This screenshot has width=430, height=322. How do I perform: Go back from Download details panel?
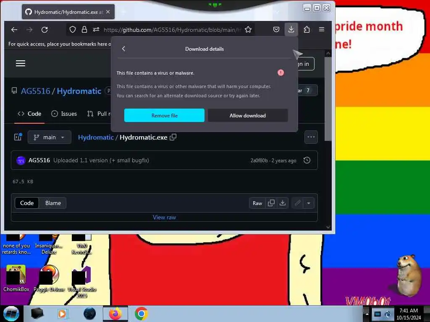pyautogui.click(x=123, y=49)
